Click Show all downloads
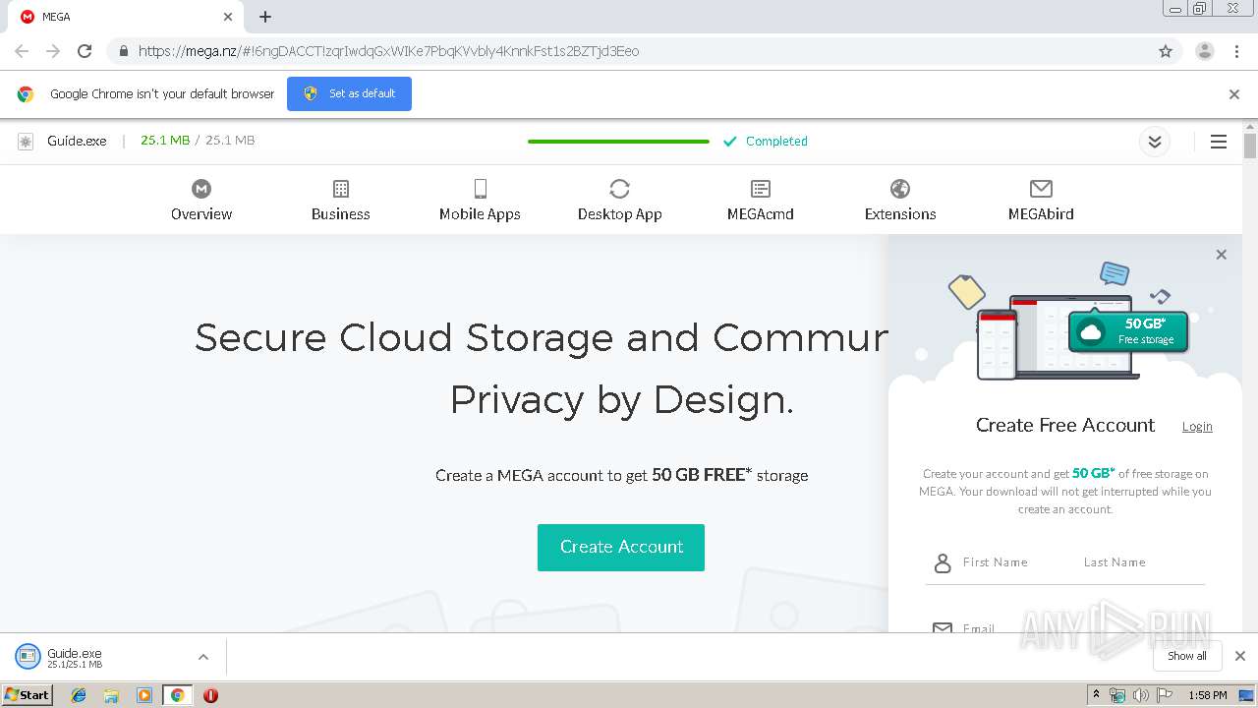The height and width of the screenshot is (708, 1258). coord(1187,656)
